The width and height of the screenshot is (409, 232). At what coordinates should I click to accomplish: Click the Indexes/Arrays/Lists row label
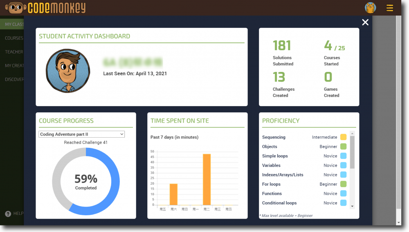[x=283, y=174]
